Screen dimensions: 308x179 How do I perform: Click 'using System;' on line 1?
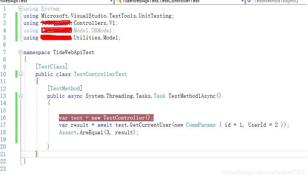42,9
